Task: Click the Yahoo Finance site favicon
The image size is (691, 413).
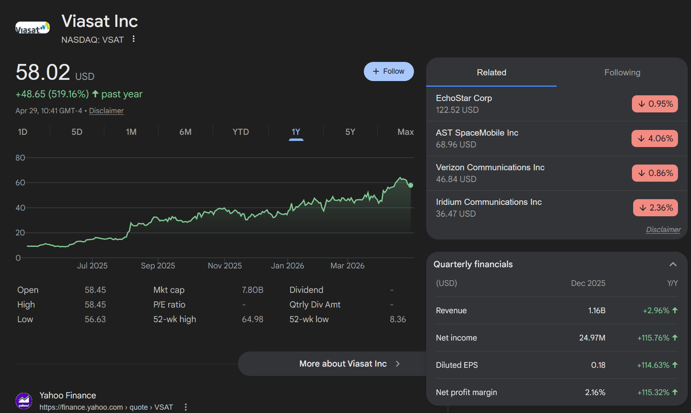Action: 24,401
